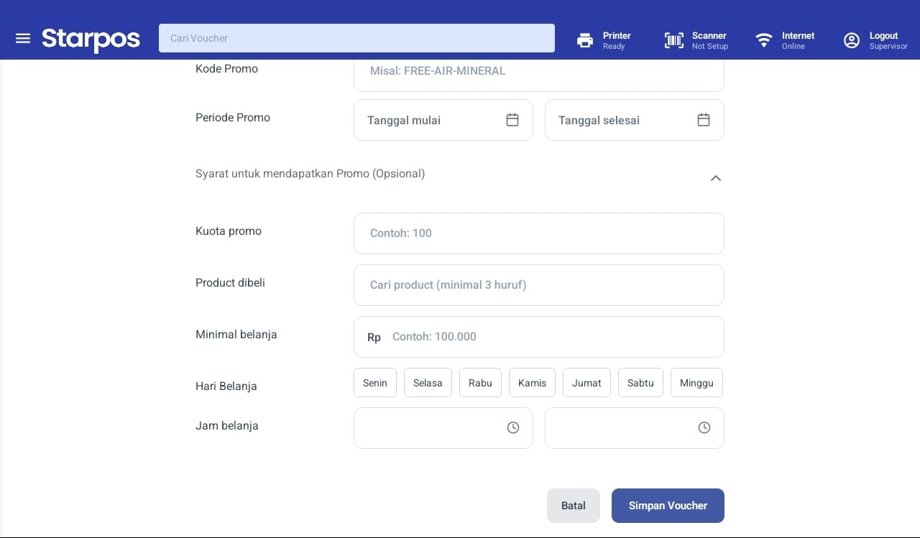Toggle Kamis shopping day
The width and height of the screenshot is (920, 538).
coord(532,383)
